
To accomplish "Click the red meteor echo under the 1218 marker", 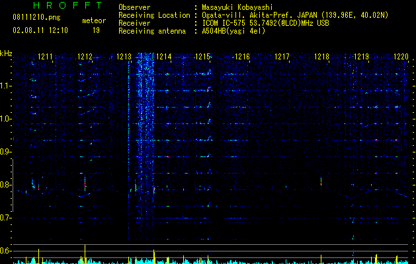I will 321,181.
